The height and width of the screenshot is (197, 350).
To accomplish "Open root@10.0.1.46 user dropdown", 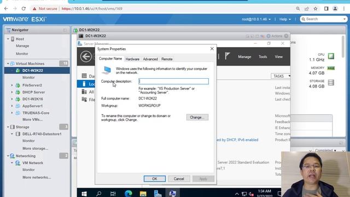I will click(256, 19).
